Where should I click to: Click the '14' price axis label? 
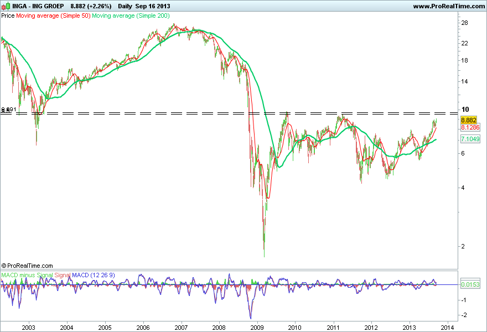click(x=465, y=81)
